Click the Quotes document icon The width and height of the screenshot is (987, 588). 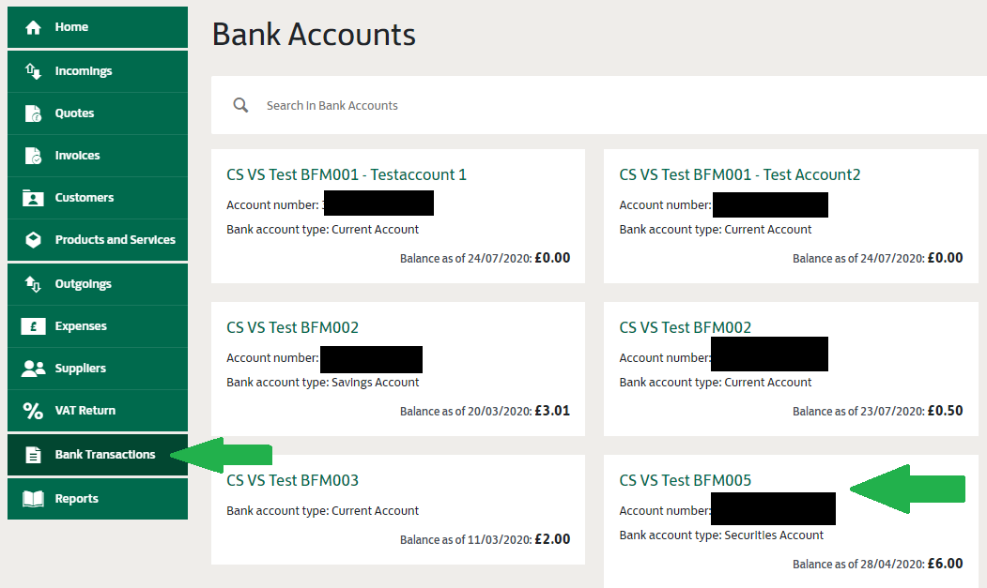tap(34, 113)
